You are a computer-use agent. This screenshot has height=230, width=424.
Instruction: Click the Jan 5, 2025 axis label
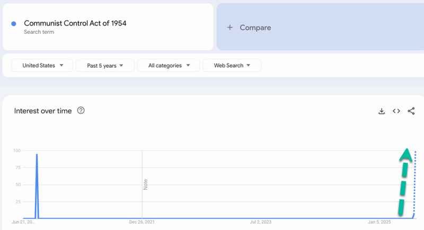pos(379,222)
